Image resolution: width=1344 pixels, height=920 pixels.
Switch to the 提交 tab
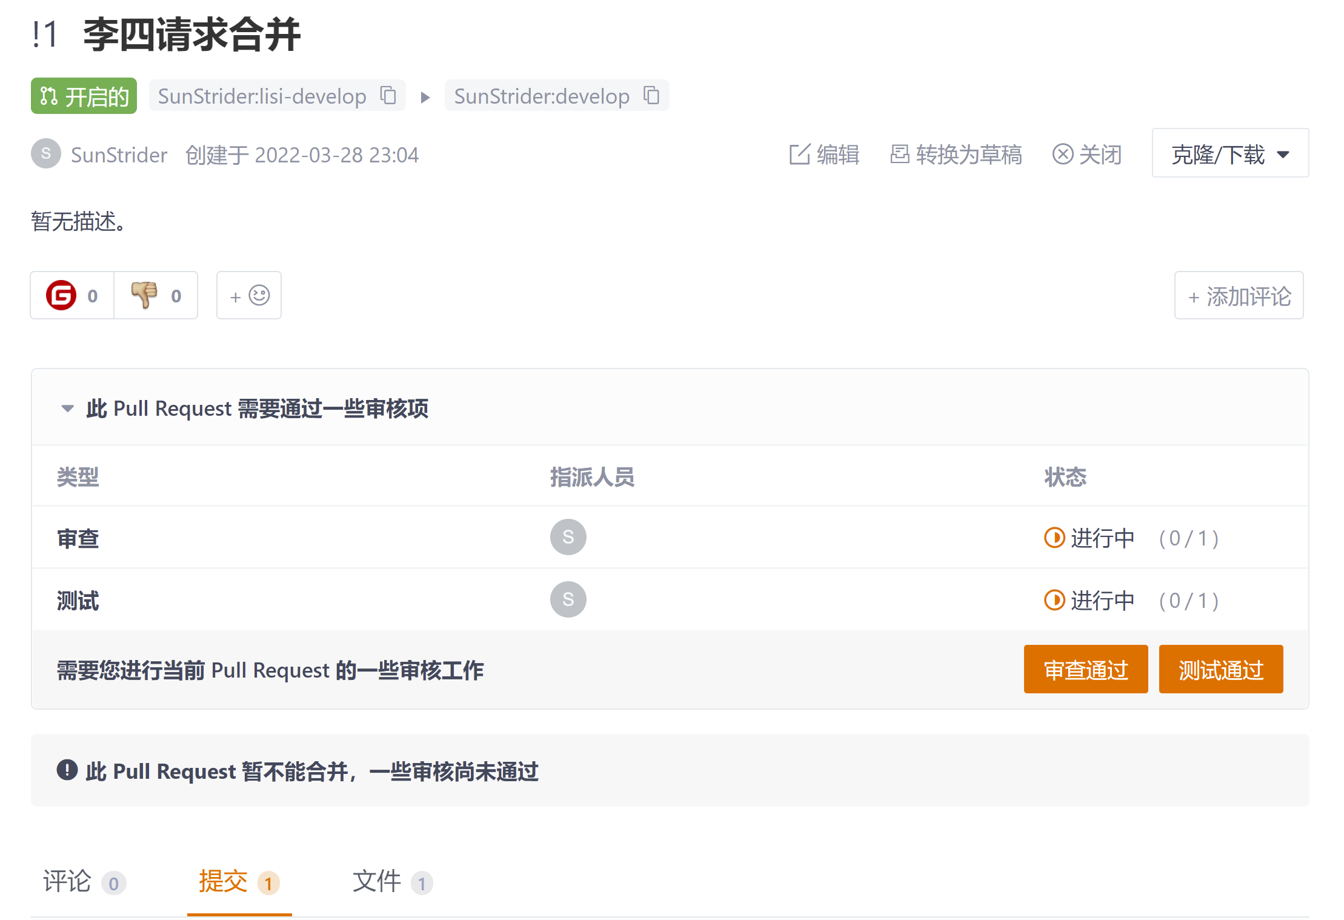(x=239, y=881)
